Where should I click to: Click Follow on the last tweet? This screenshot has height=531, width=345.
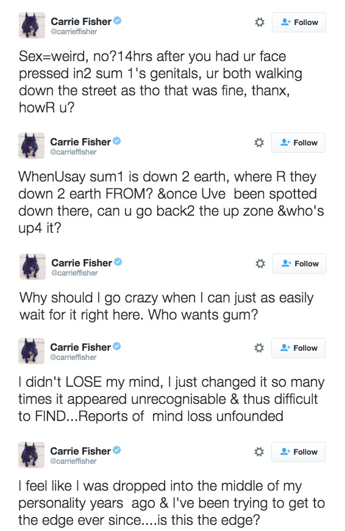tap(298, 452)
